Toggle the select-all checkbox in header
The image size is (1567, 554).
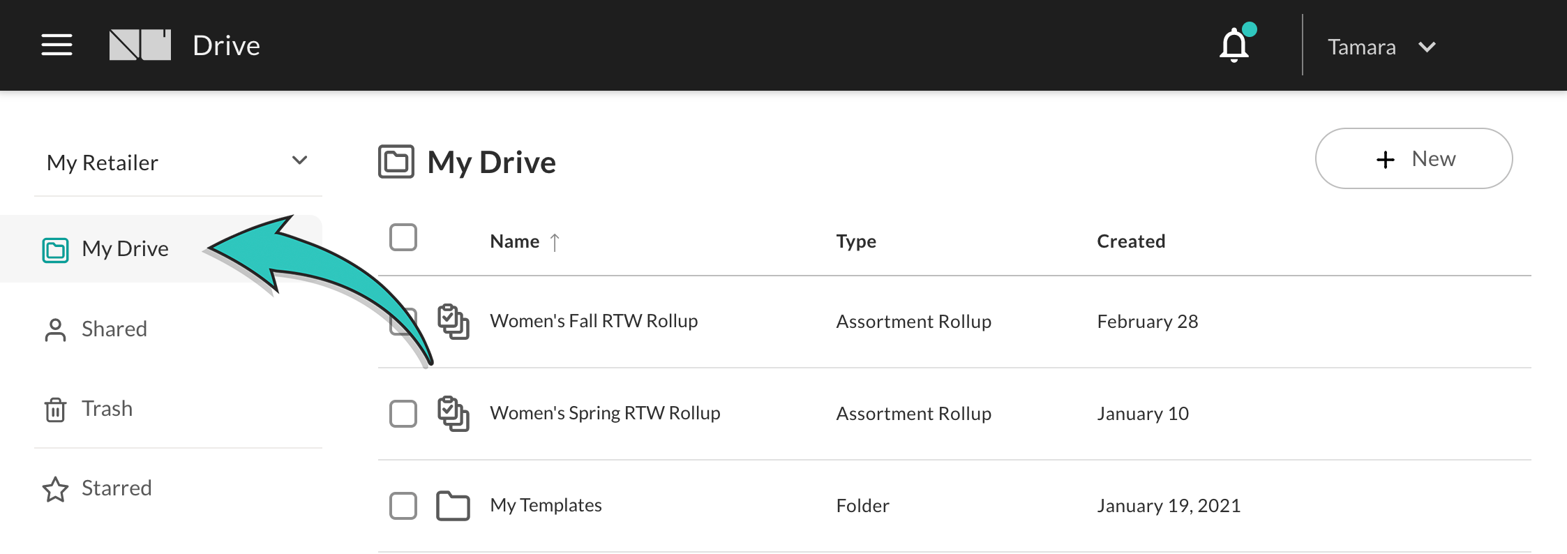pos(403,237)
